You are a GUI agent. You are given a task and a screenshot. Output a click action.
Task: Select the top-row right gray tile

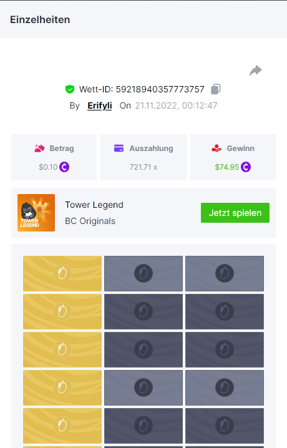click(x=225, y=273)
